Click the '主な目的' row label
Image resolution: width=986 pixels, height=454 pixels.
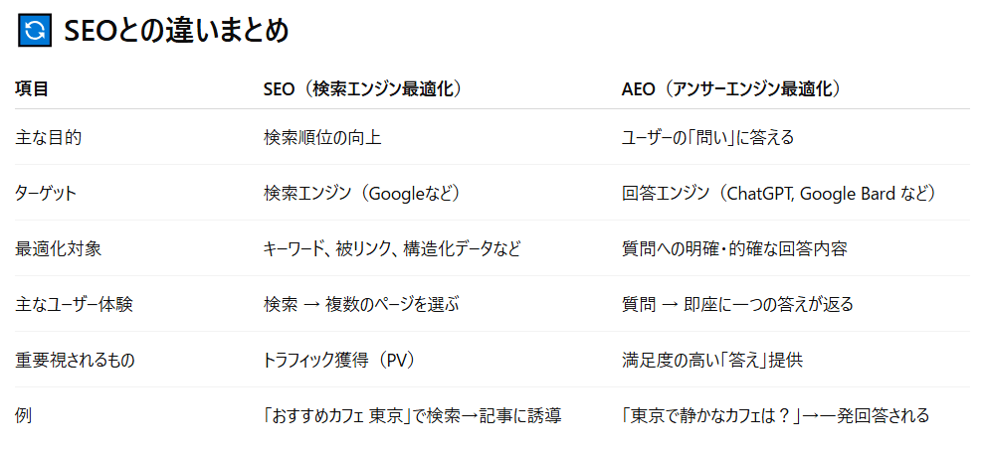(x=49, y=137)
